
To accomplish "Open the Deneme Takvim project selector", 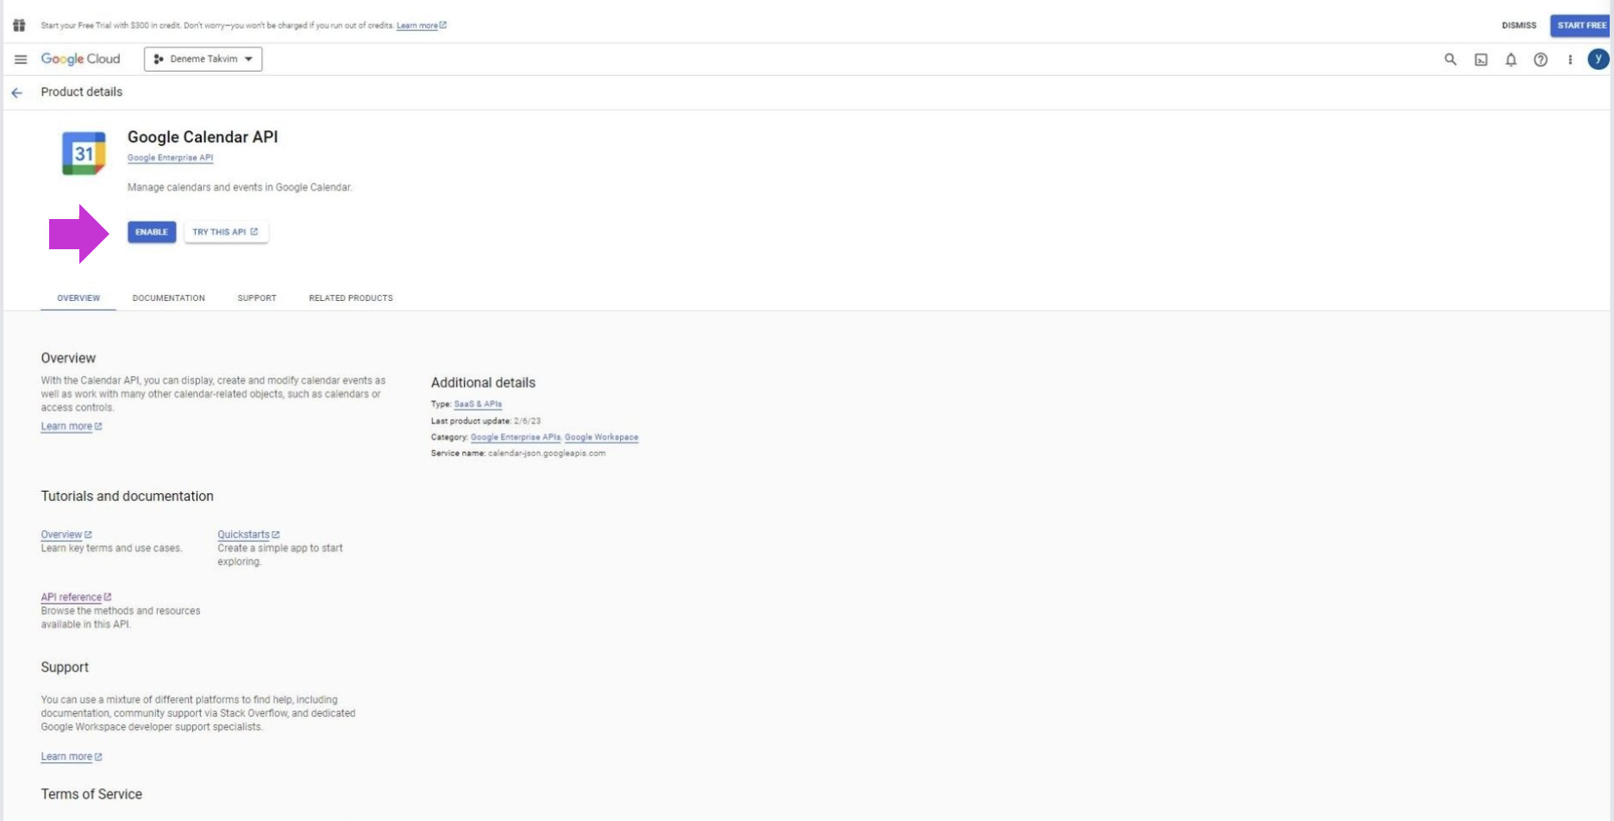I will coord(203,59).
